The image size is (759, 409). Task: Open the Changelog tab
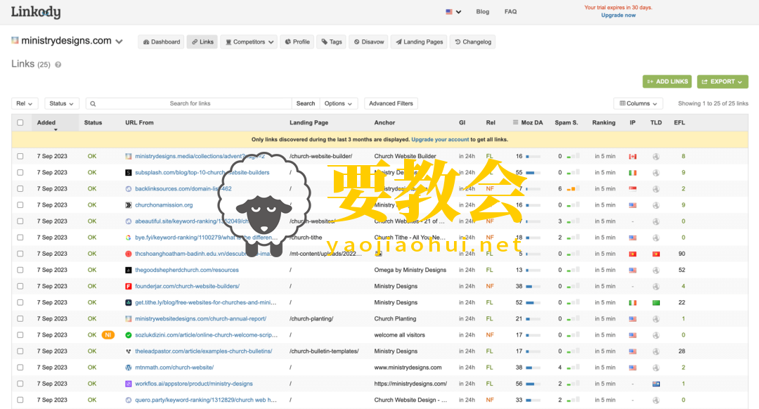[x=472, y=41]
